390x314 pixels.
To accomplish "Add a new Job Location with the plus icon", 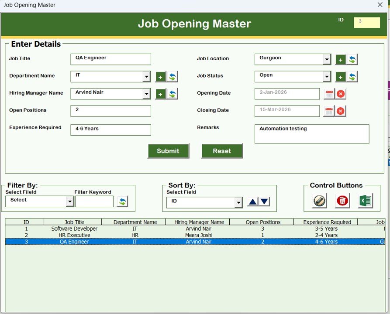I will pyautogui.click(x=341, y=59).
